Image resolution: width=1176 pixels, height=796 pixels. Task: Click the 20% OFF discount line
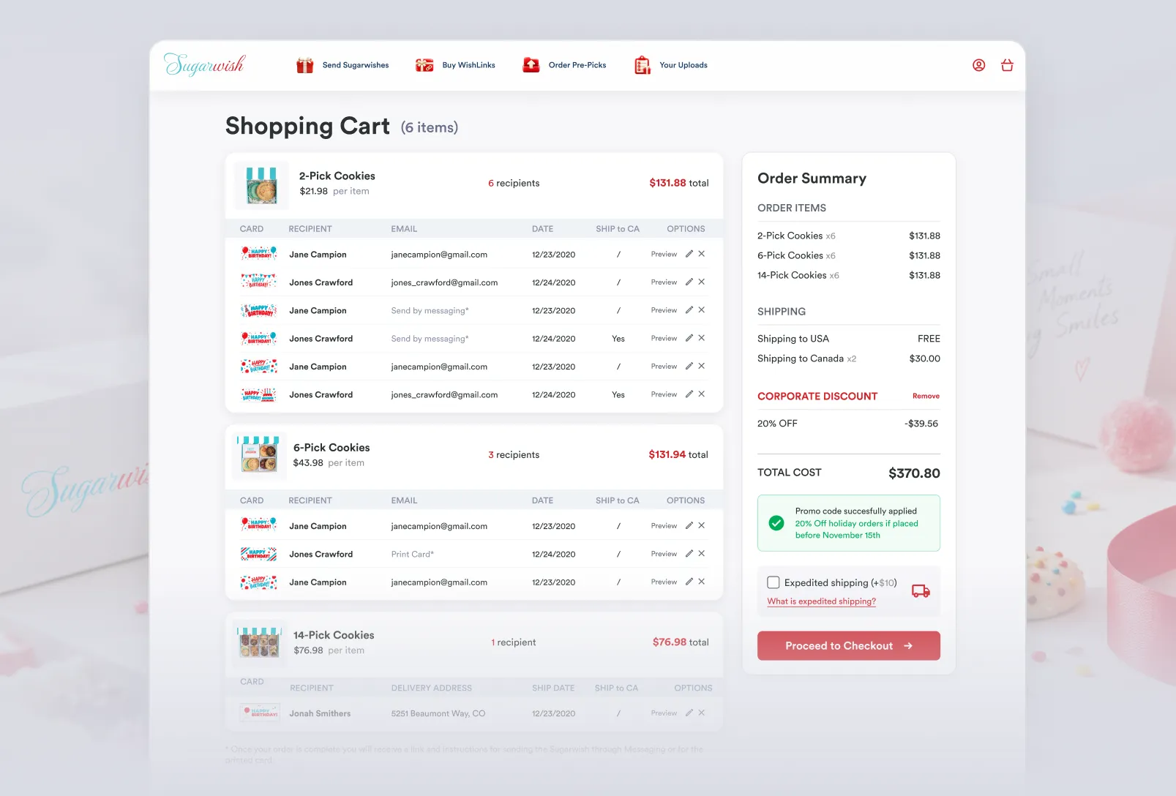849,424
